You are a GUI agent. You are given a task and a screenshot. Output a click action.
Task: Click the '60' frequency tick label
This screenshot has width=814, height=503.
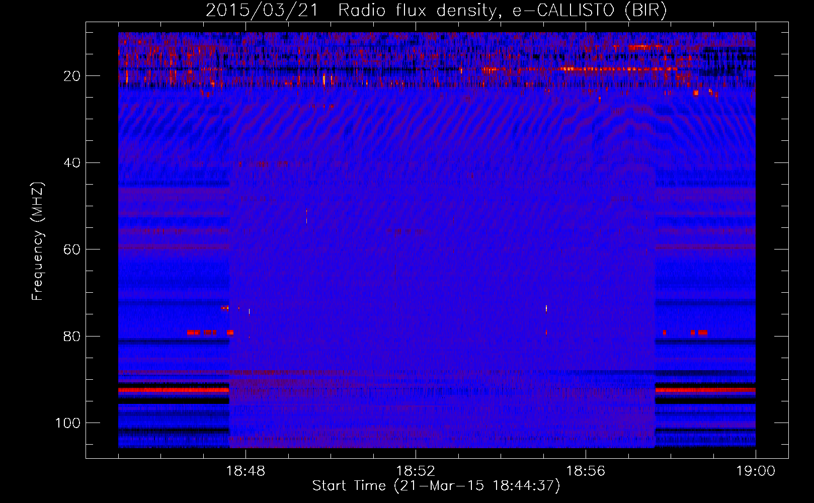(x=72, y=249)
